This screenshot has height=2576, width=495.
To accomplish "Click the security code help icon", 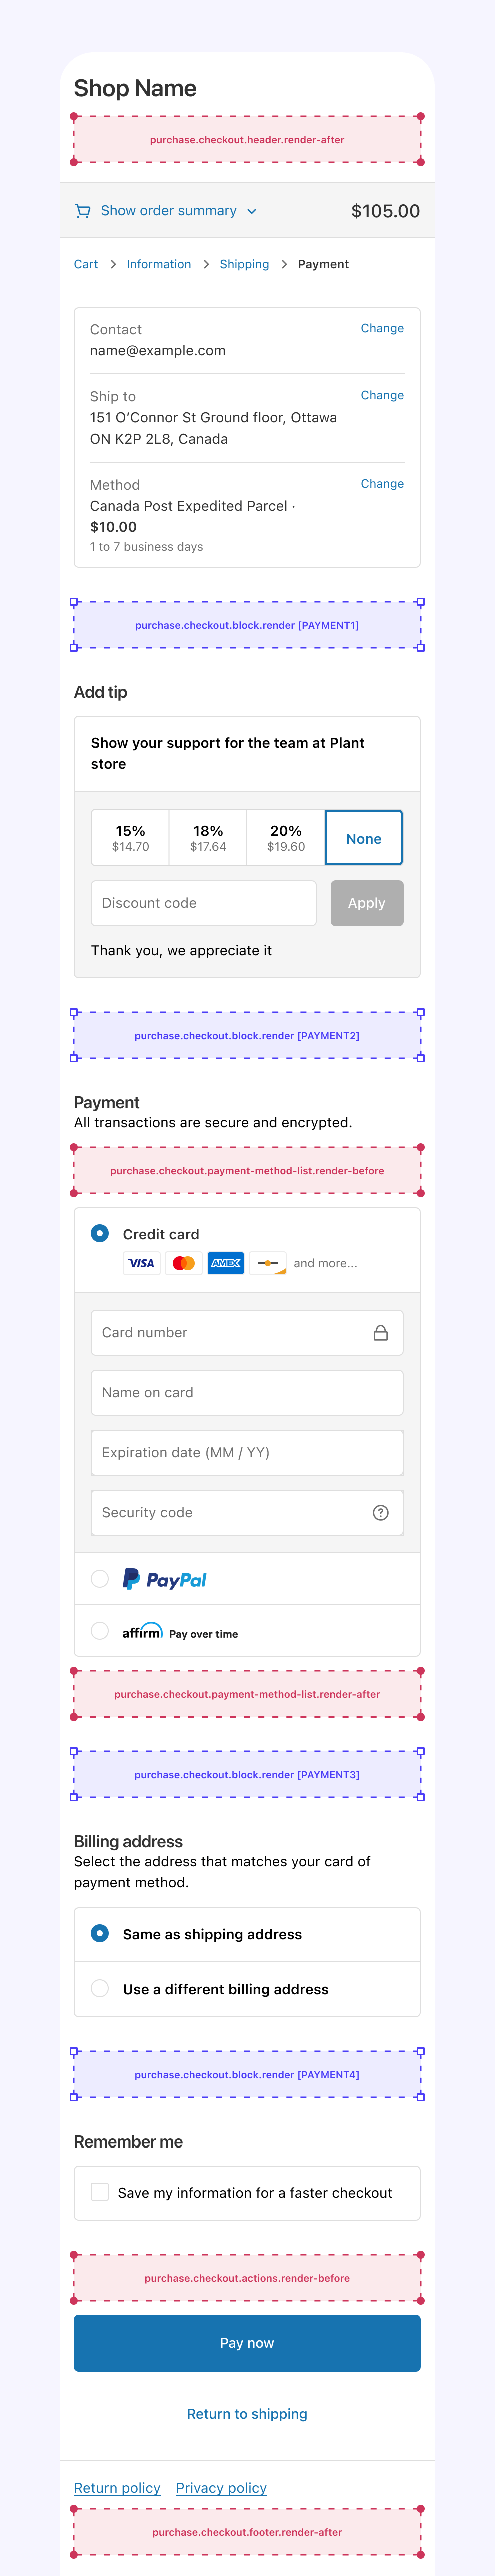I will [380, 1512].
